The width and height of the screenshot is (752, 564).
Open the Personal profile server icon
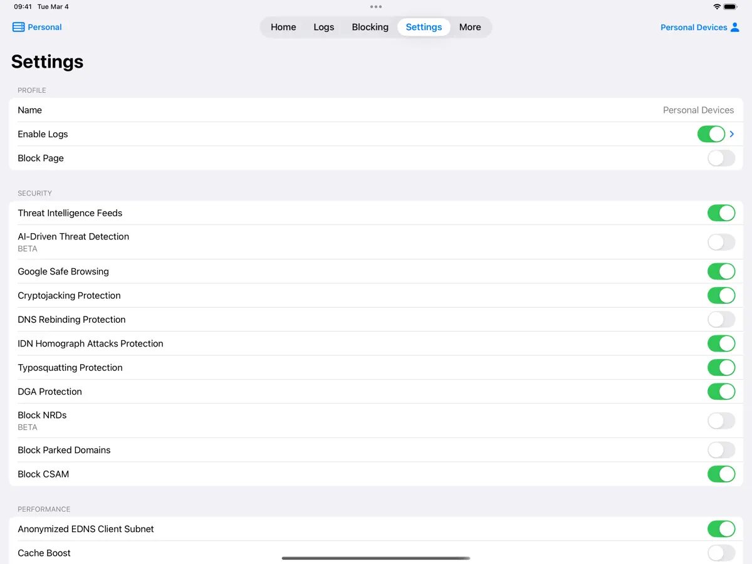coord(18,27)
